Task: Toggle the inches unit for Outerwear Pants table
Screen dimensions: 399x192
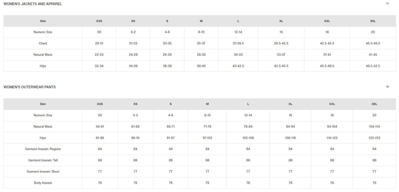Action: coord(387,87)
